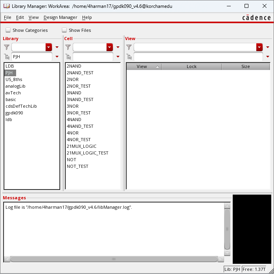Screen dimensions: 274x274
Task: Select the 3NAND_TEST cell
Action: click(x=80, y=99)
